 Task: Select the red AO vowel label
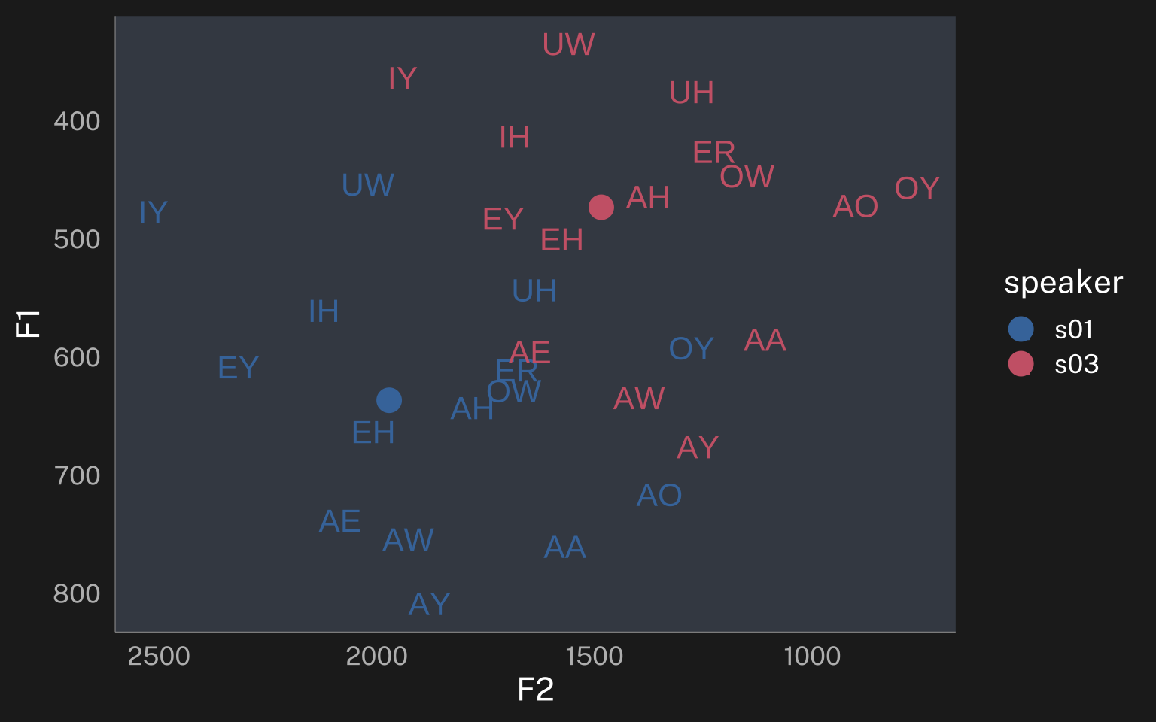click(855, 206)
